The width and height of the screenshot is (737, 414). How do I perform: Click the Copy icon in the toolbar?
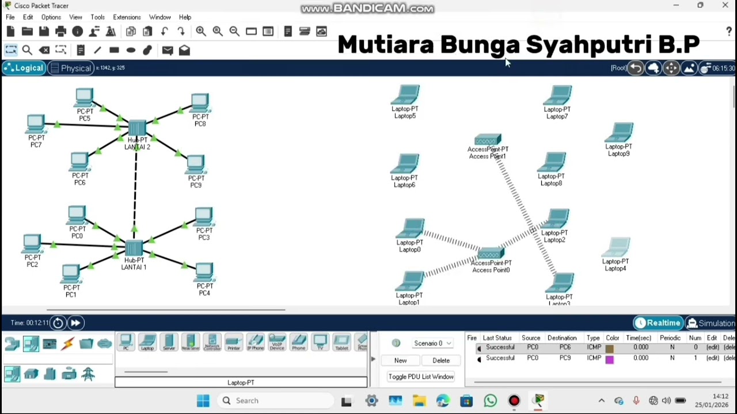point(131,32)
